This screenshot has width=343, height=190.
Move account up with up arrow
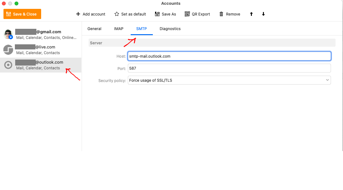point(251,14)
